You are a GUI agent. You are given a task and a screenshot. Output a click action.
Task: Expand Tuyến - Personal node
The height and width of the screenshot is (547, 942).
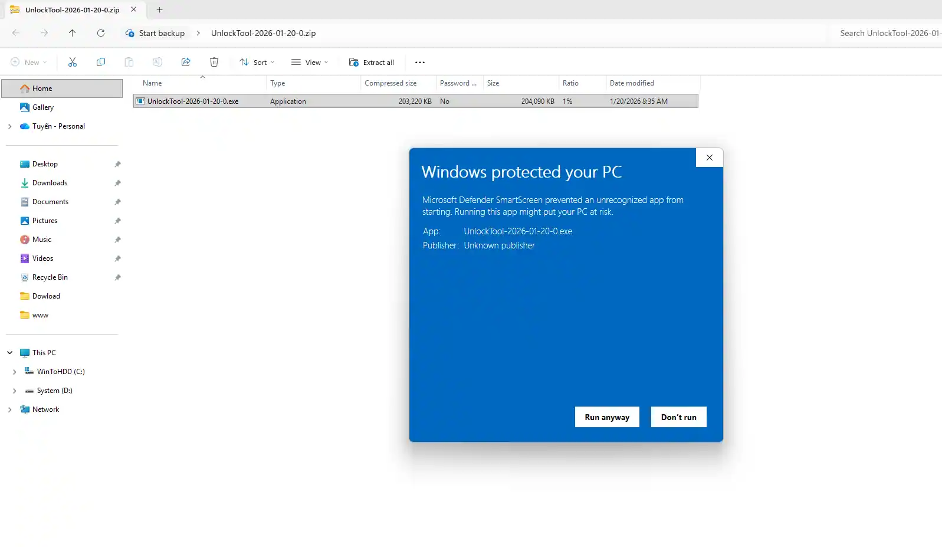[9, 126]
